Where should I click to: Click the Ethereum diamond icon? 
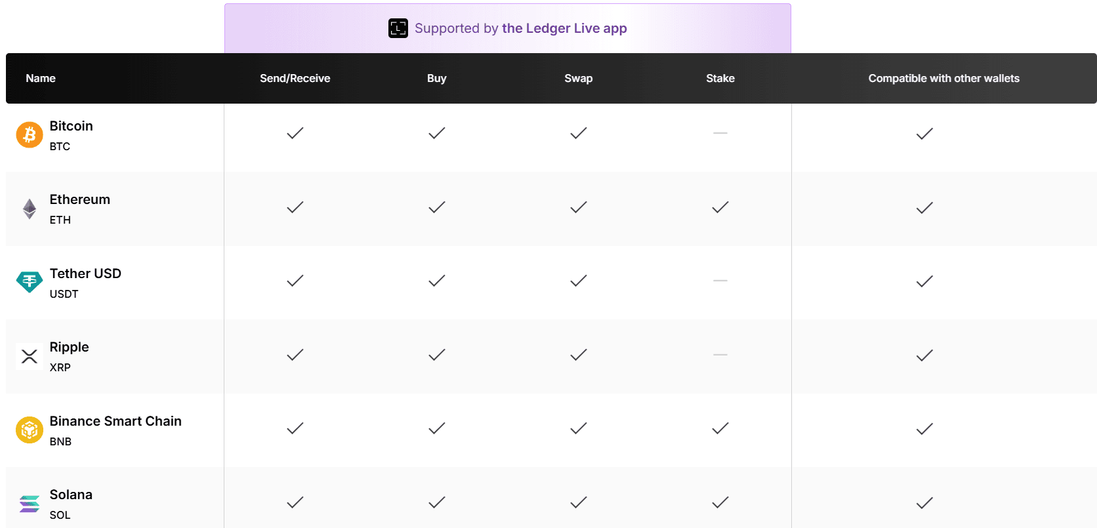tap(30, 209)
